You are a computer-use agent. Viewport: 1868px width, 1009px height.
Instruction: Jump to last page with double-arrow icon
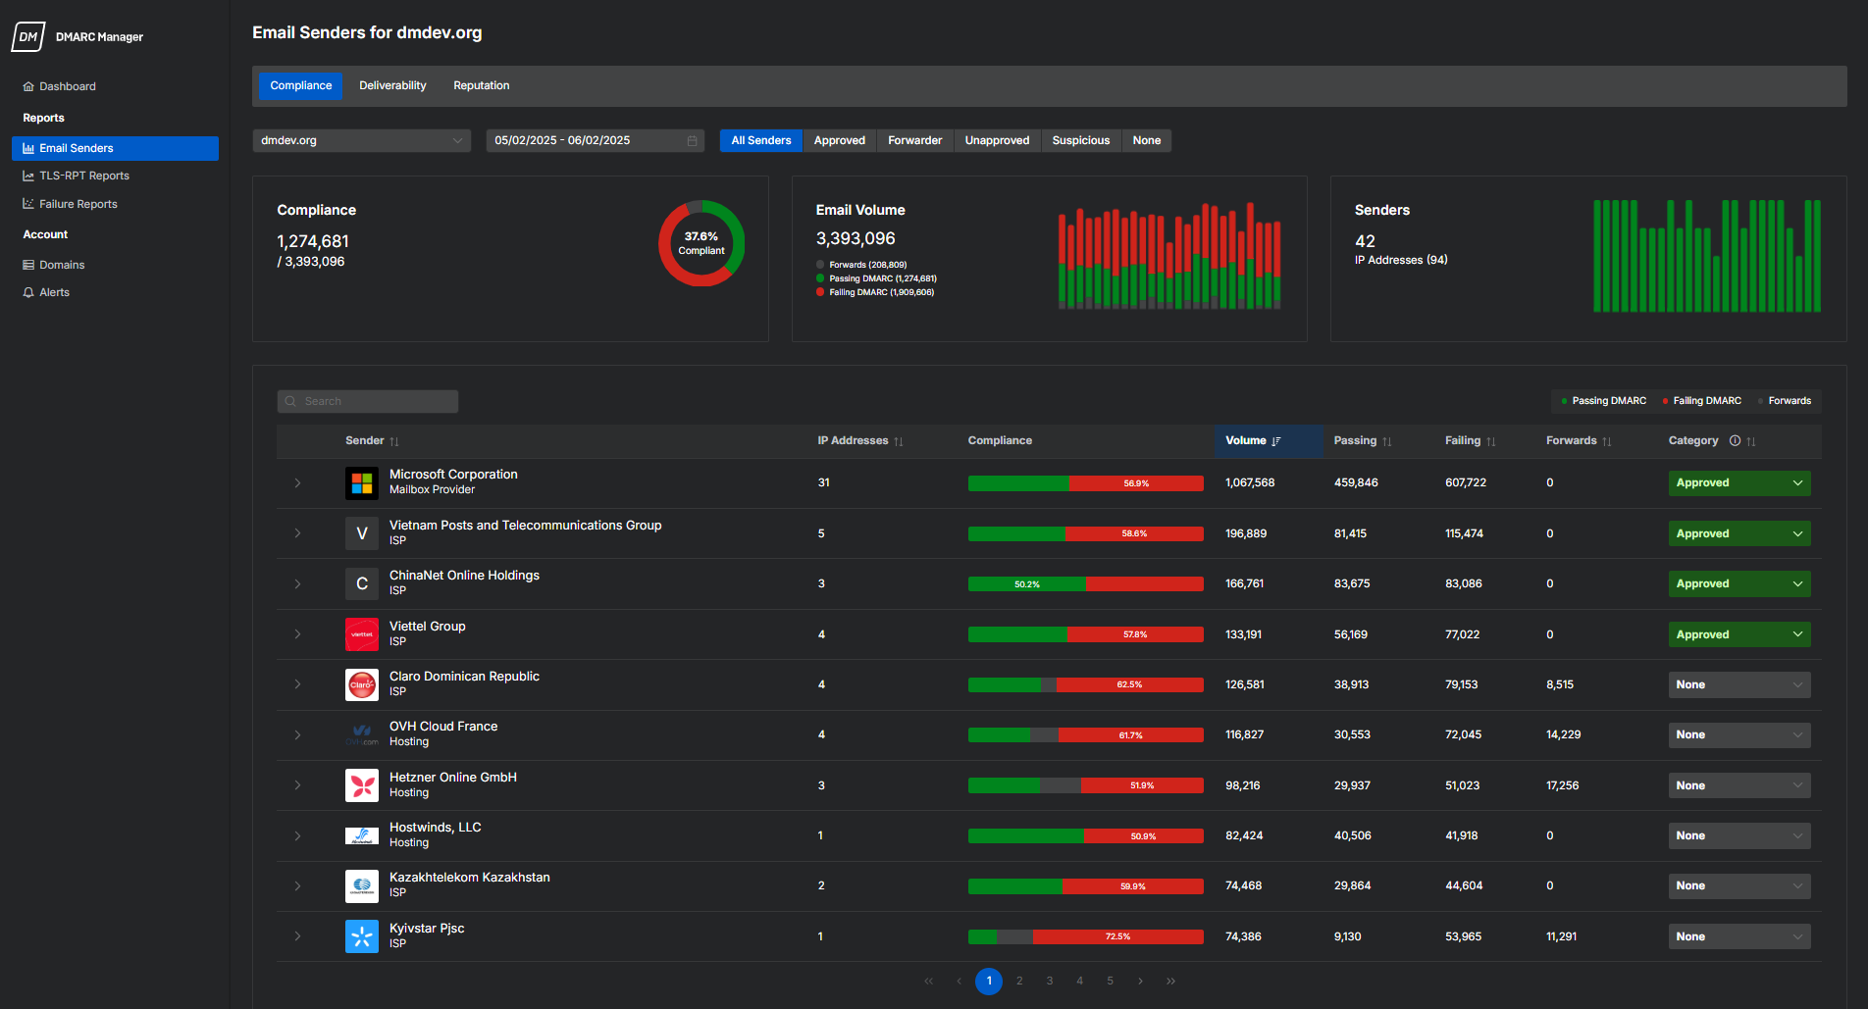coord(1170,981)
